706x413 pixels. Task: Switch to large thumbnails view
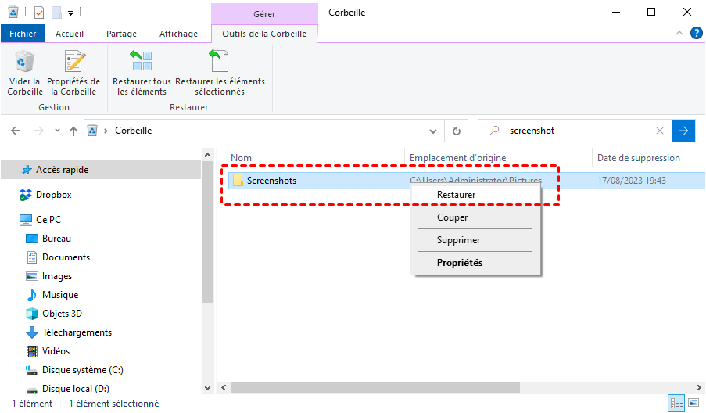point(693,404)
